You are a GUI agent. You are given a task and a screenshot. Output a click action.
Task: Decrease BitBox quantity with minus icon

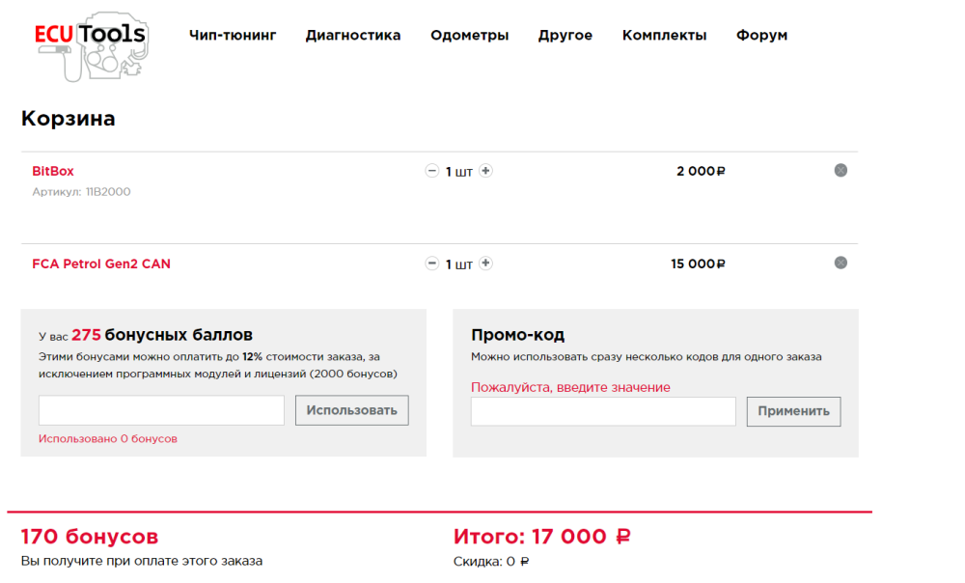[432, 170]
